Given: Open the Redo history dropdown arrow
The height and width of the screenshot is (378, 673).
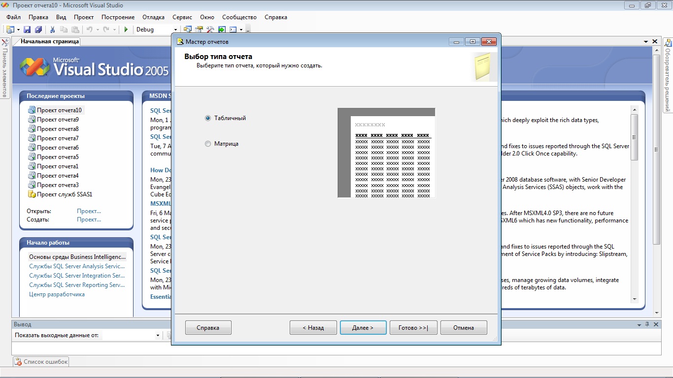Looking at the screenshot, I should (114, 30).
